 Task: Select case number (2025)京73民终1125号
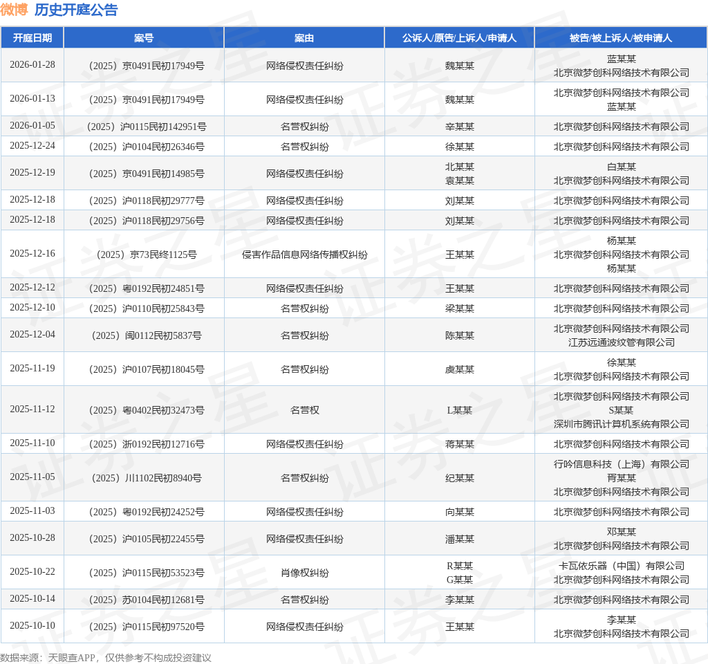coord(147,255)
